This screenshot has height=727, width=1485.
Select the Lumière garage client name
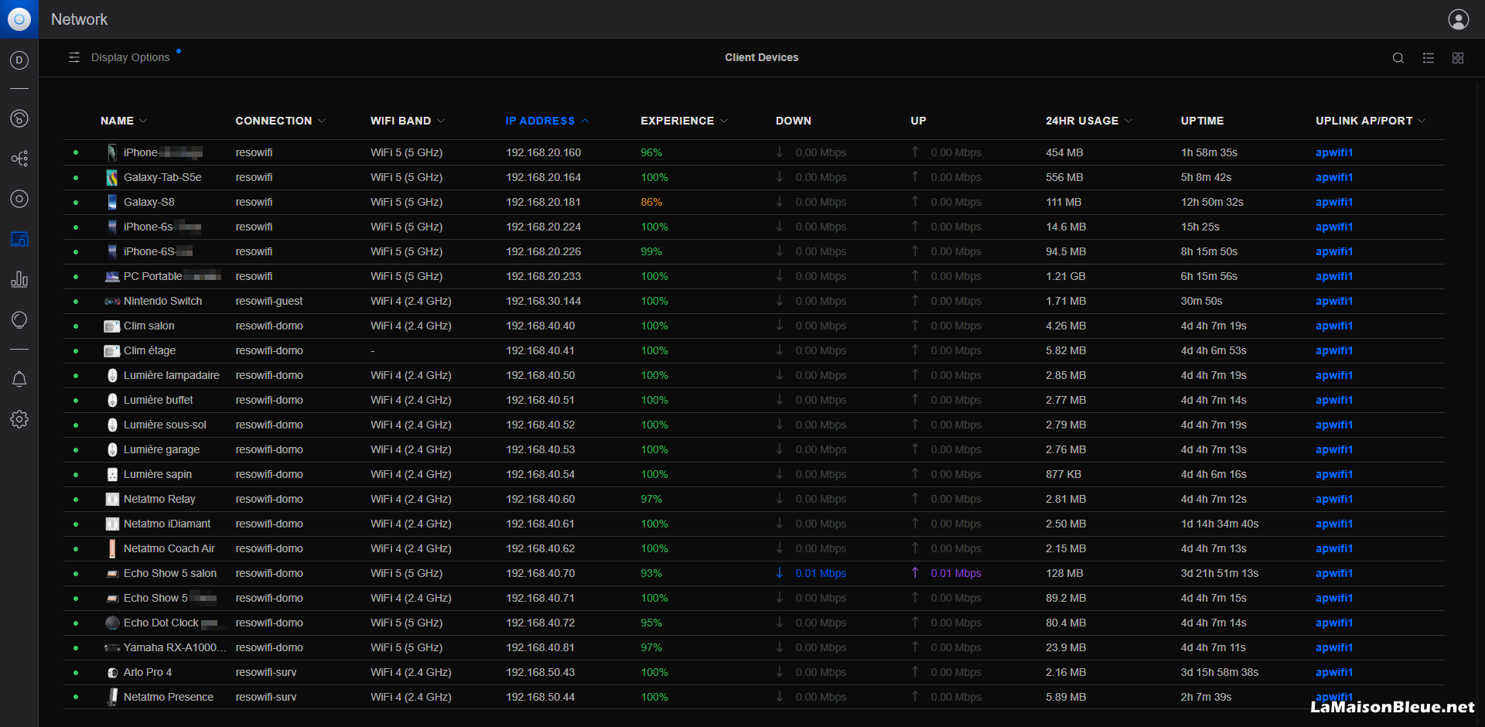pos(161,450)
